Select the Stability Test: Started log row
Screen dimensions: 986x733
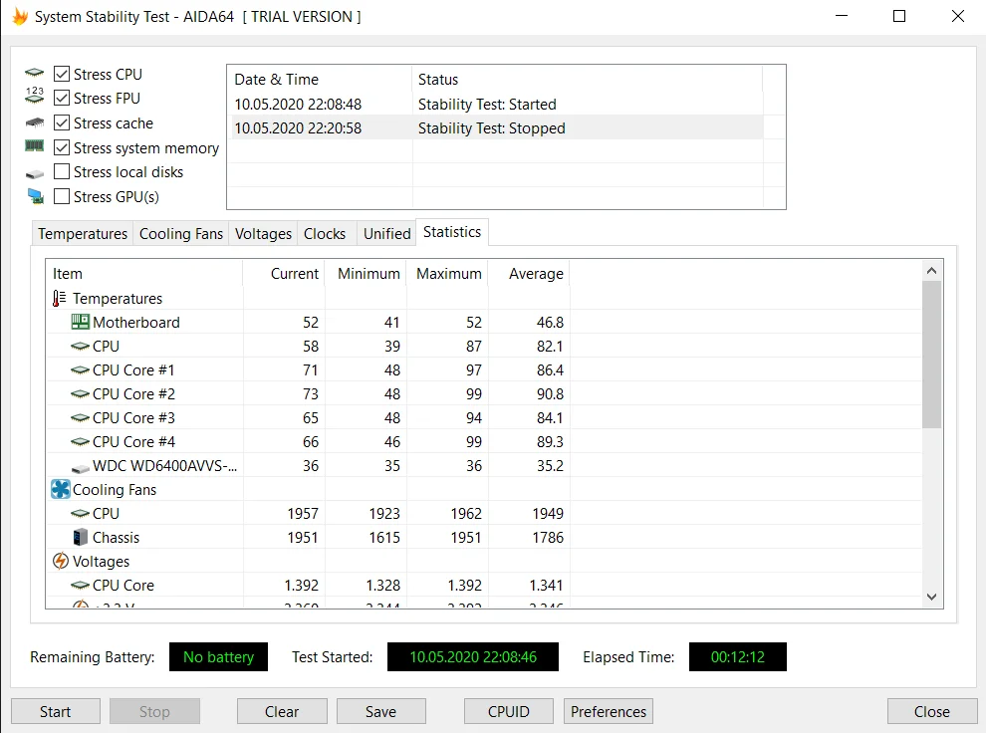[x=497, y=104]
